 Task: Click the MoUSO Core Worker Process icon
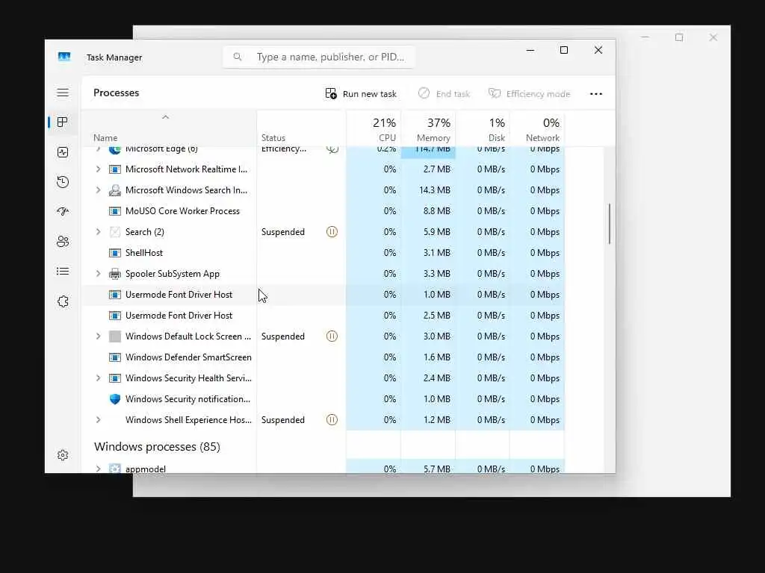pos(114,211)
